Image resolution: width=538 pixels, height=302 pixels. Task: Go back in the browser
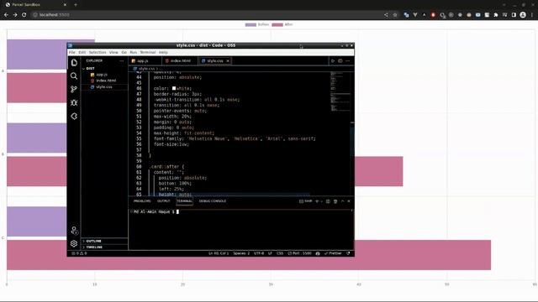tap(6, 15)
